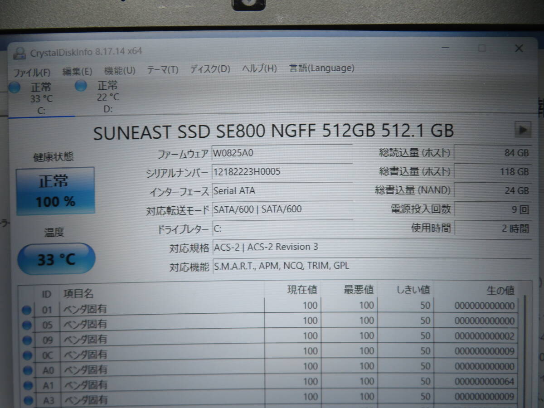Select the transfer mode field SATA/600
The image size is (544, 408).
coord(282,209)
